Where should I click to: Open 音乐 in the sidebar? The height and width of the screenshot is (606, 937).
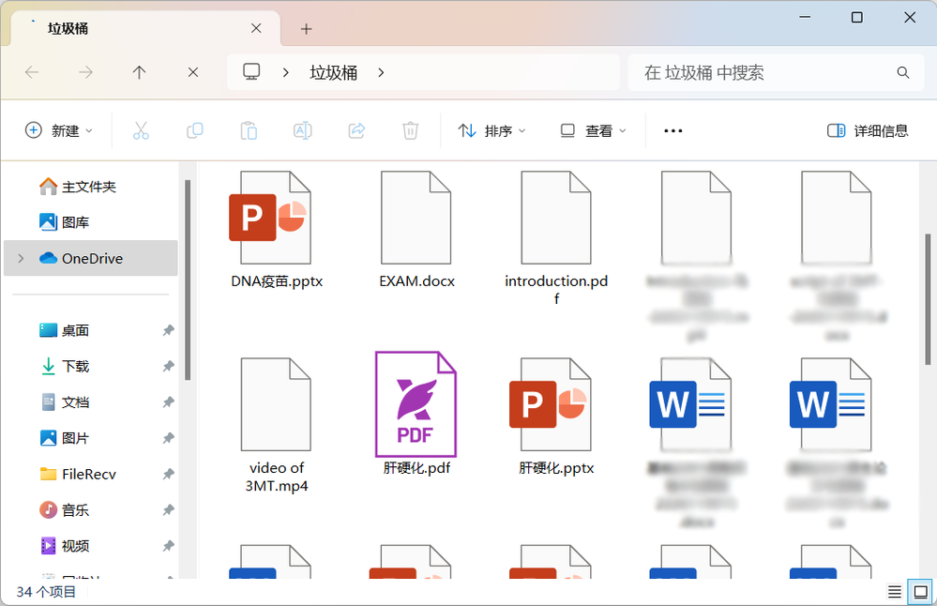pyautogui.click(x=65, y=509)
